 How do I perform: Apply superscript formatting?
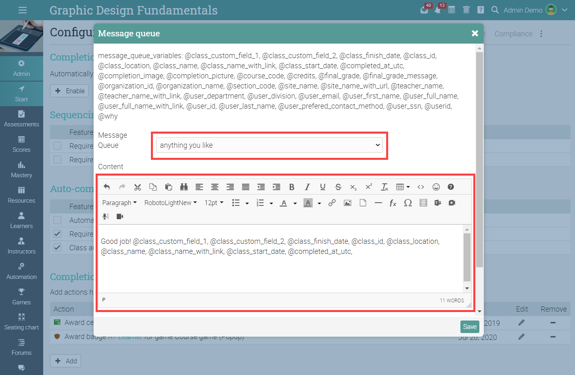tap(369, 187)
